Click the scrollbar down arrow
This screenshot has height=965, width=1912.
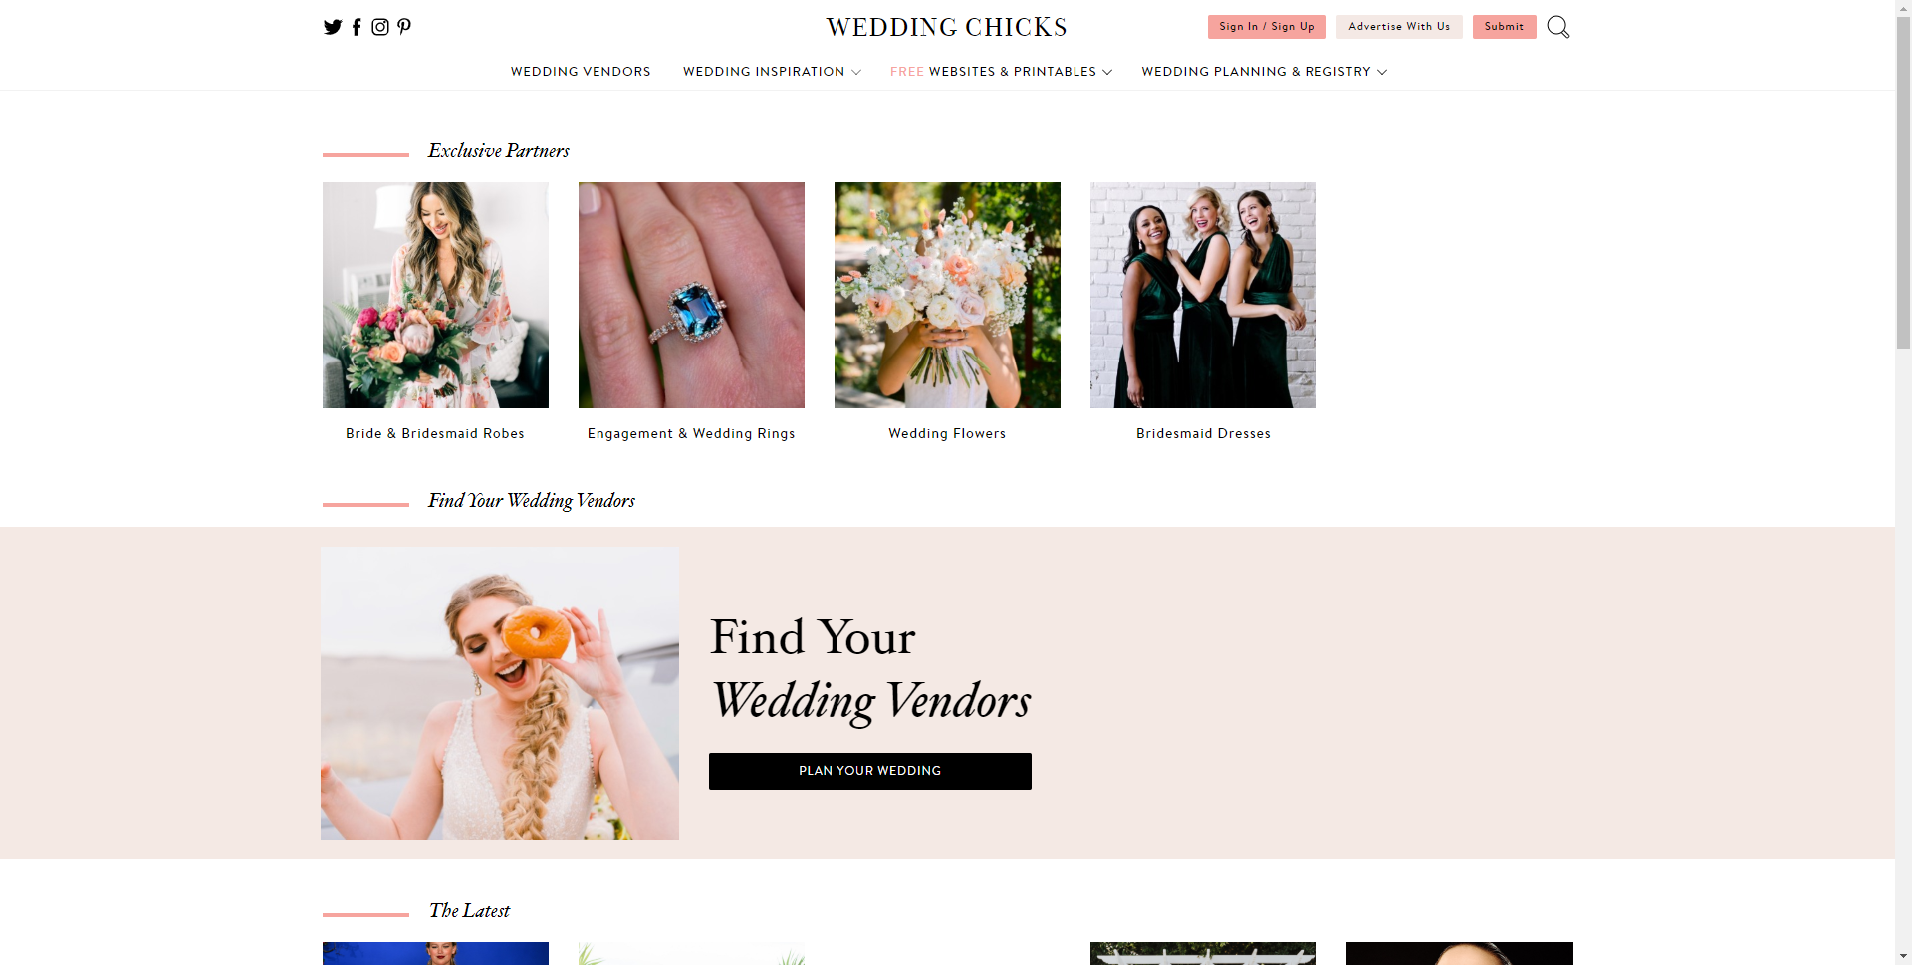(x=1903, y=956)
